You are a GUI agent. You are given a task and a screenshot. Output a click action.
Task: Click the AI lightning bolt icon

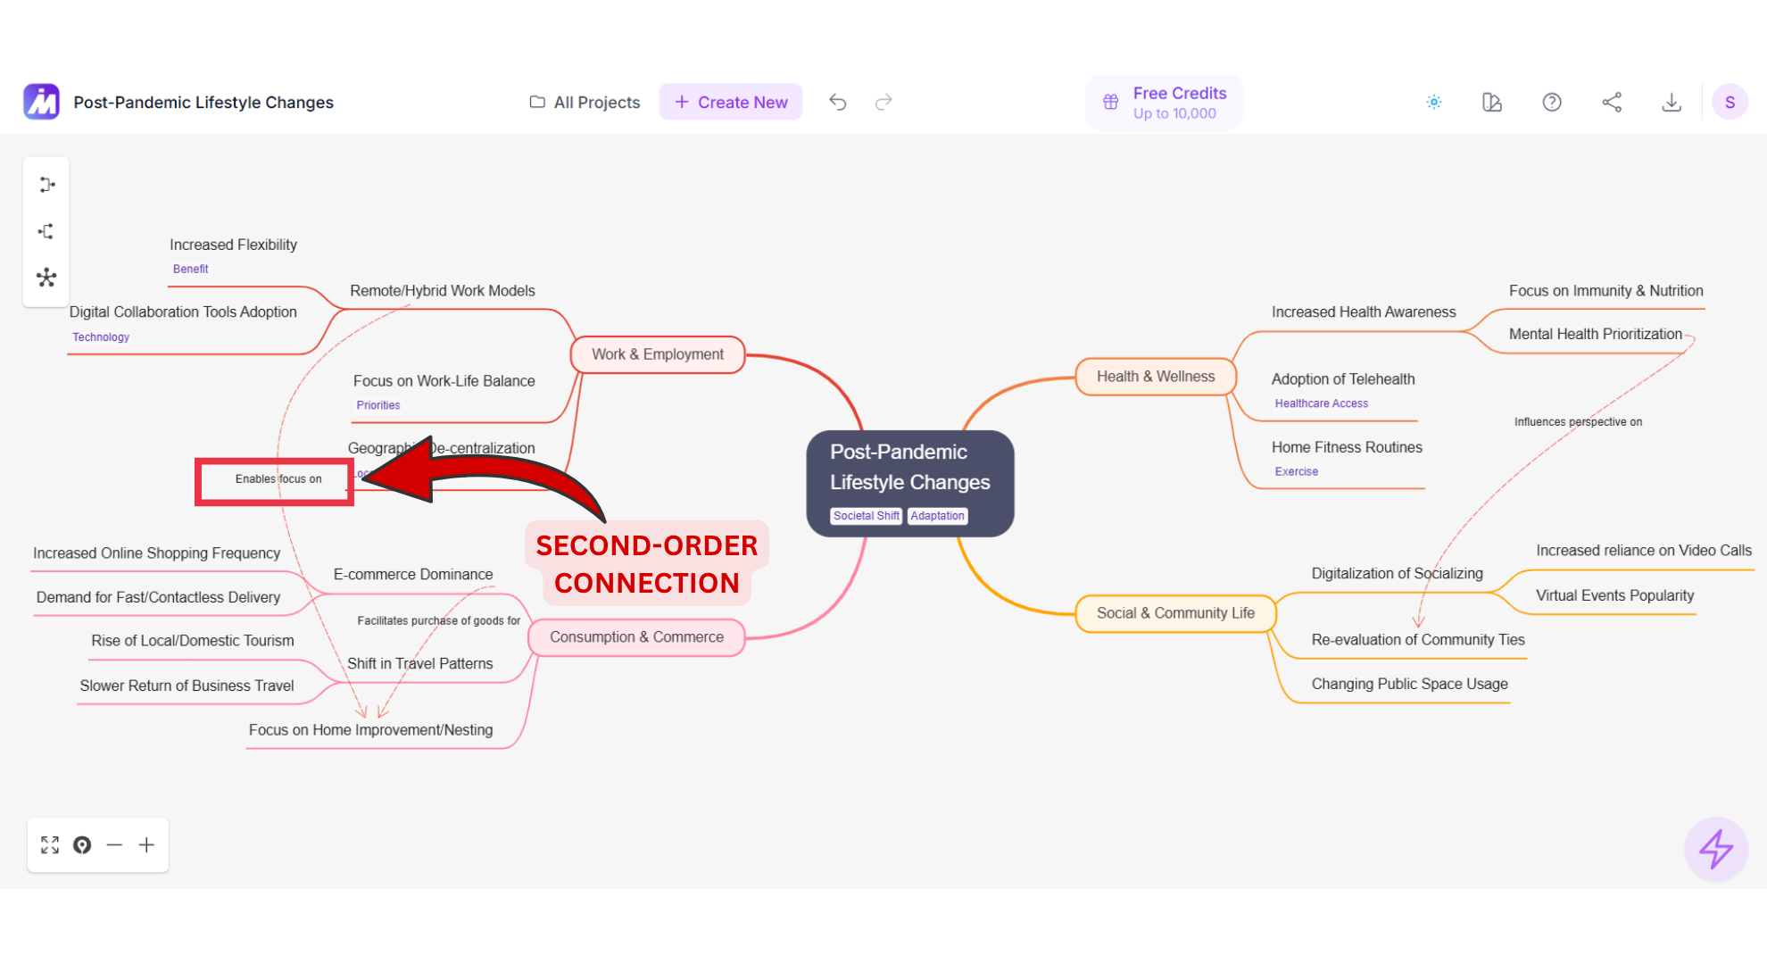(x=1715, y=849)
